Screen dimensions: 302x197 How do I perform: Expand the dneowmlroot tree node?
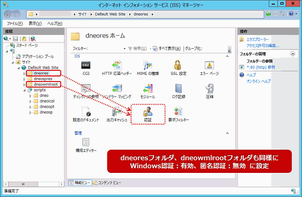point(24,85)
